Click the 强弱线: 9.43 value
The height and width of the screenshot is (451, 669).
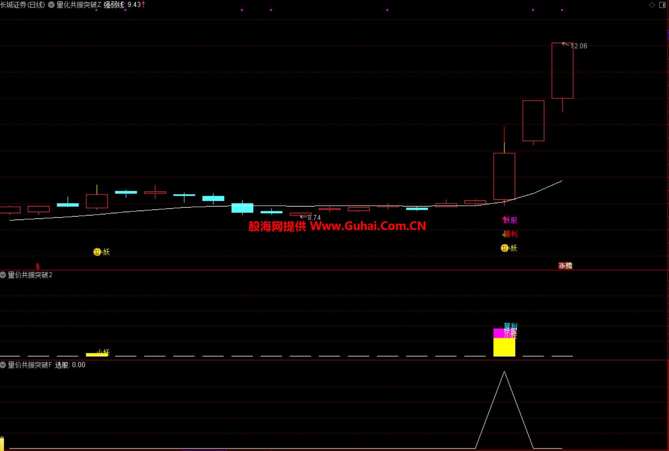click(x=122, y=5)
